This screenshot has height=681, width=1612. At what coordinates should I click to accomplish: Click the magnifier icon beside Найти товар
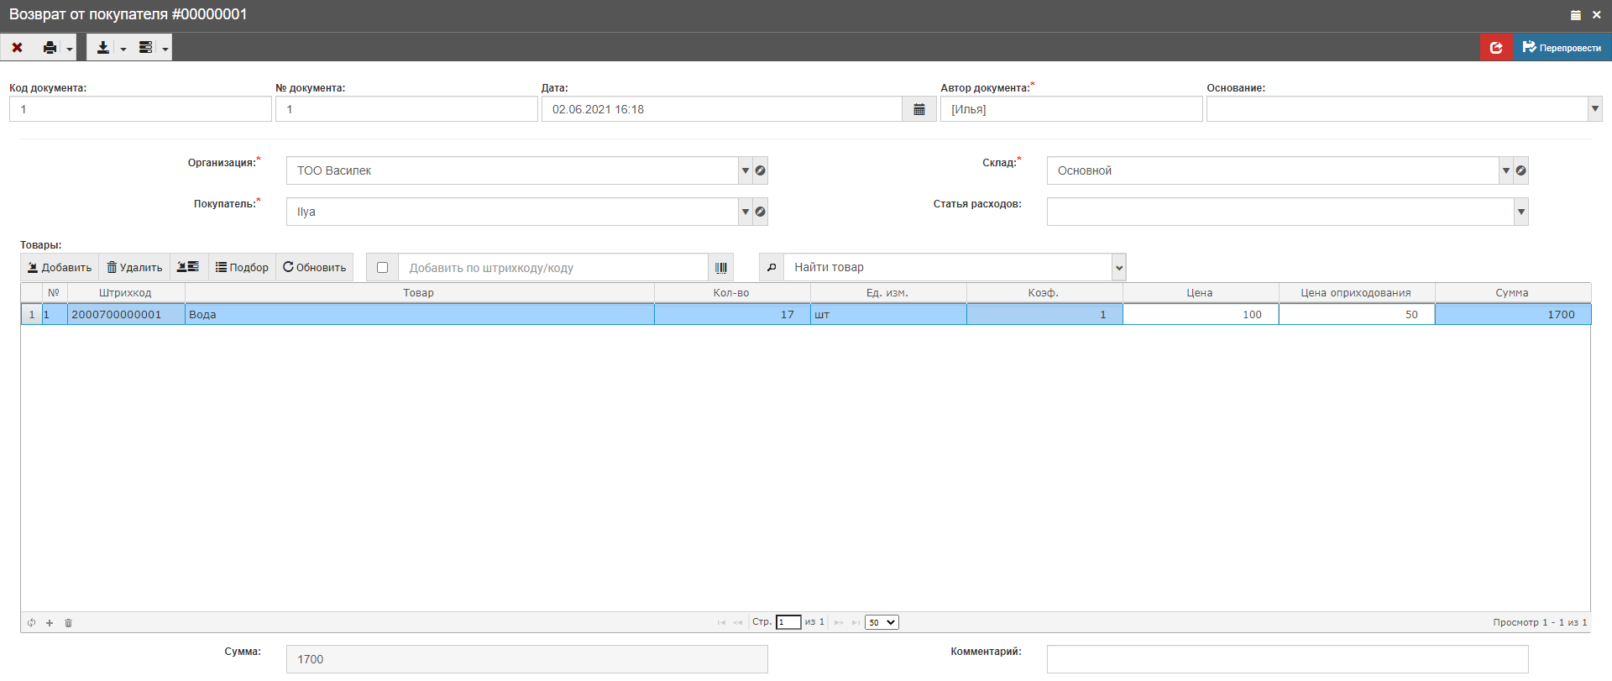pyautogui.click(x=772, y=268)
